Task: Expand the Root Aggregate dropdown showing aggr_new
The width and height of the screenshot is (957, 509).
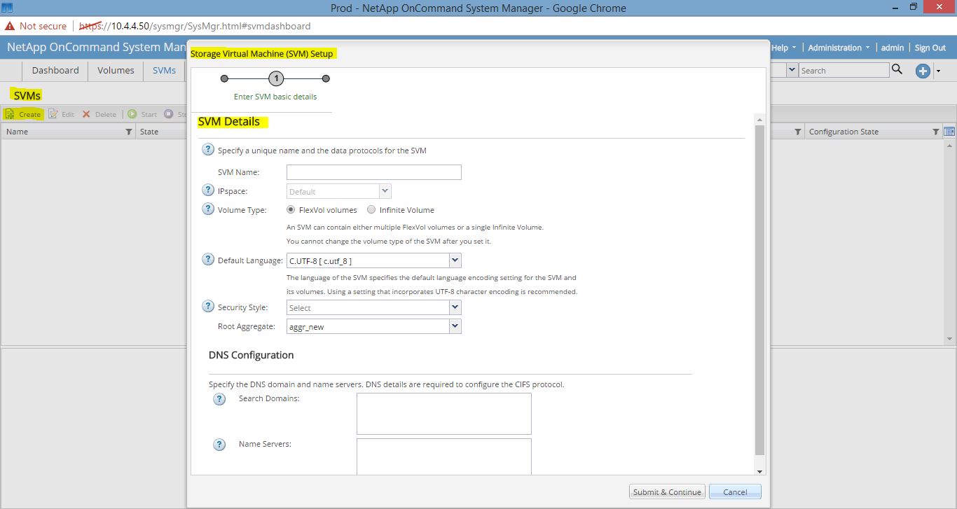Action: pos(455,326)
